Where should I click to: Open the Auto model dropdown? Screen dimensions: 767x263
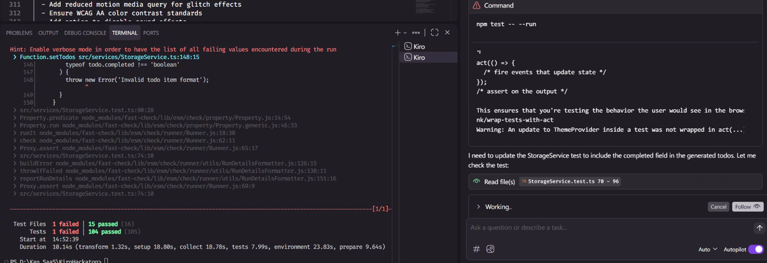[x=707, y=249]
